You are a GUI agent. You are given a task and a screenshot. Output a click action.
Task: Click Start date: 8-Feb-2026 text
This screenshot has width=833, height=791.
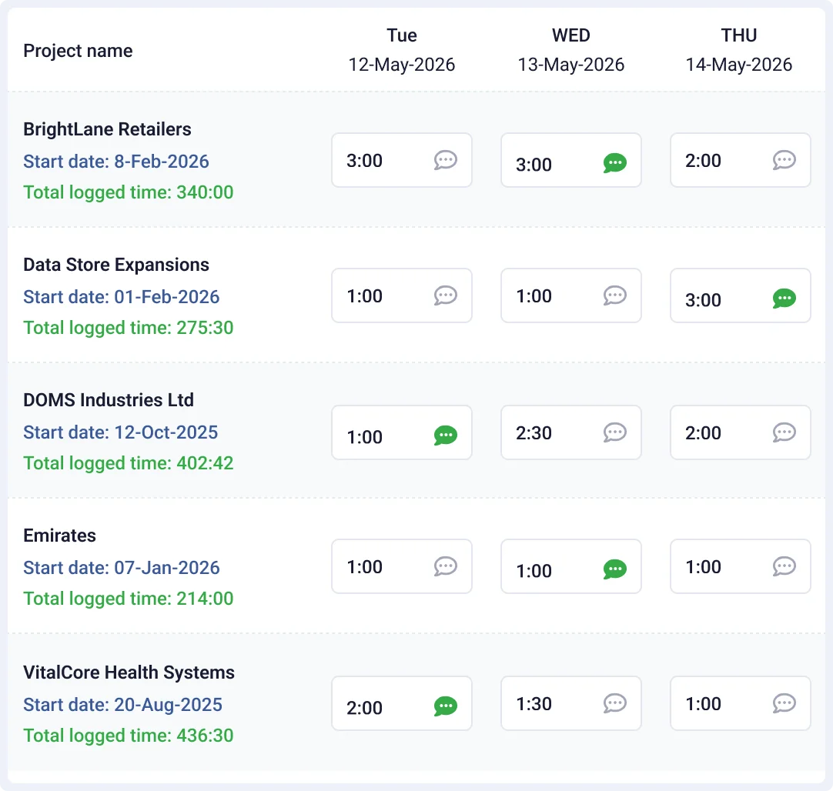coord(116,162)
